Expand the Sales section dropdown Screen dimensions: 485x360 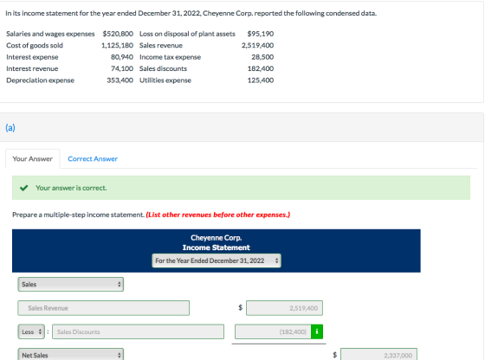(71, 285)
